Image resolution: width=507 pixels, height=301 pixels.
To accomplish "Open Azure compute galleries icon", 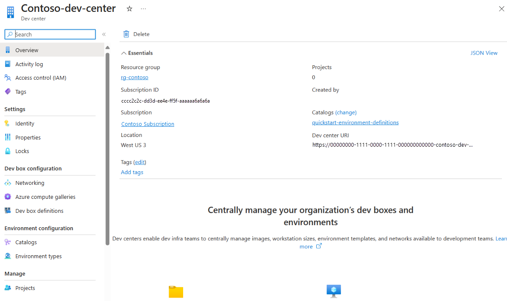I will 8,197.
